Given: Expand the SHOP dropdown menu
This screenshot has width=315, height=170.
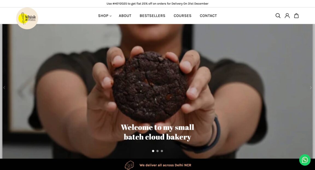Looking at the screenshot, I should [x=105, y=16].
